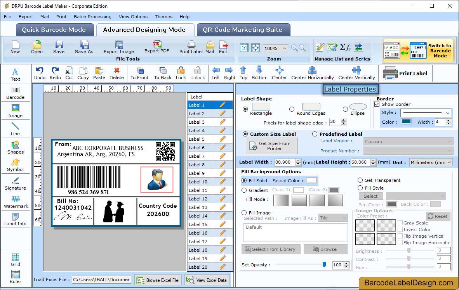Switch to Quick Barcode Mode tab
459x290 pixels.
click(54, 29)
